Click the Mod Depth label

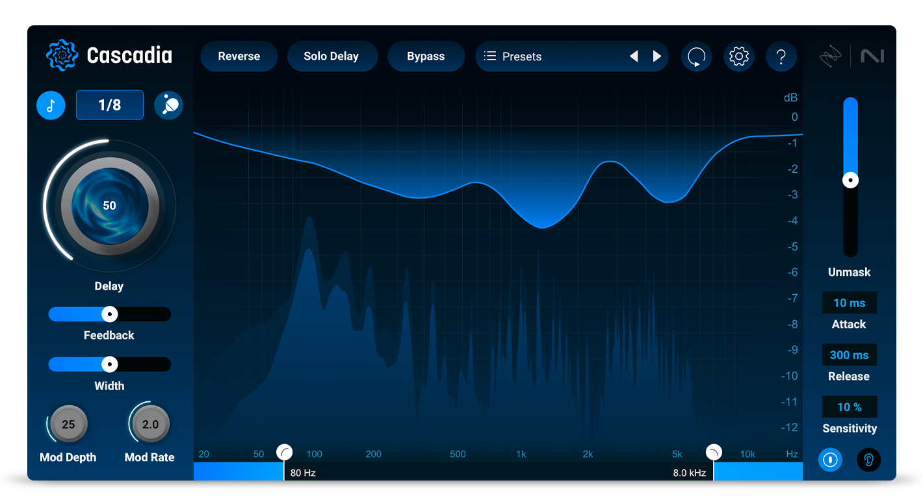click(x=68, y=458)
